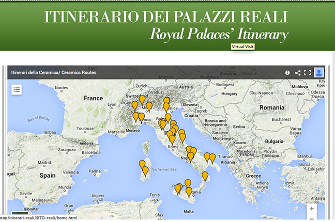Open the map legend list icon
Viewport: 335px width, 222px height.
point(17,90)
